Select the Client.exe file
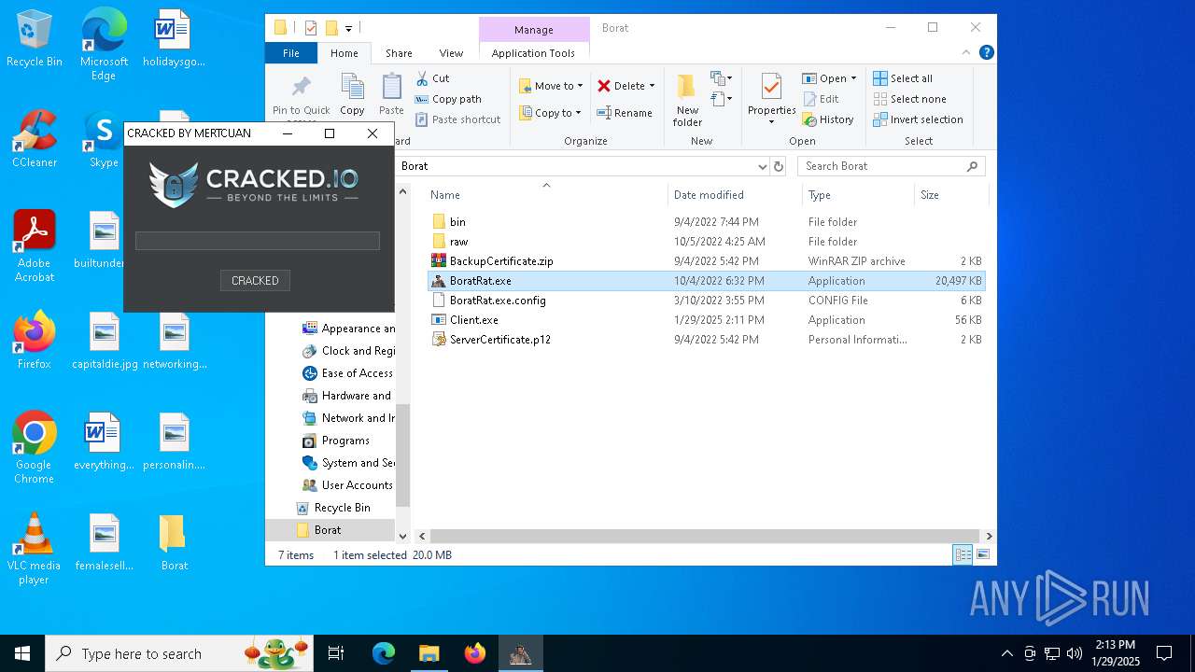Viewport: 1195px width, 672px height. pyautogui.click(x=706, y=319)
